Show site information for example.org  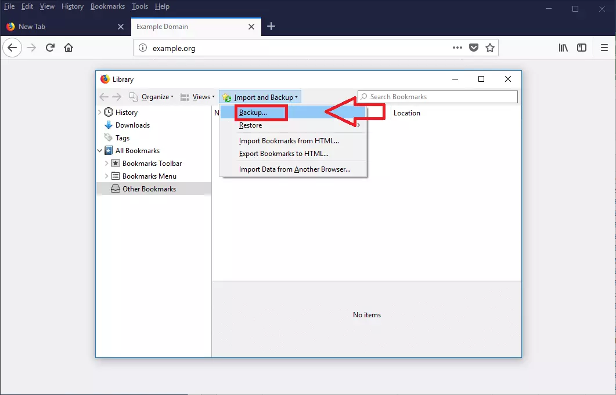click(x=143, y=48)
